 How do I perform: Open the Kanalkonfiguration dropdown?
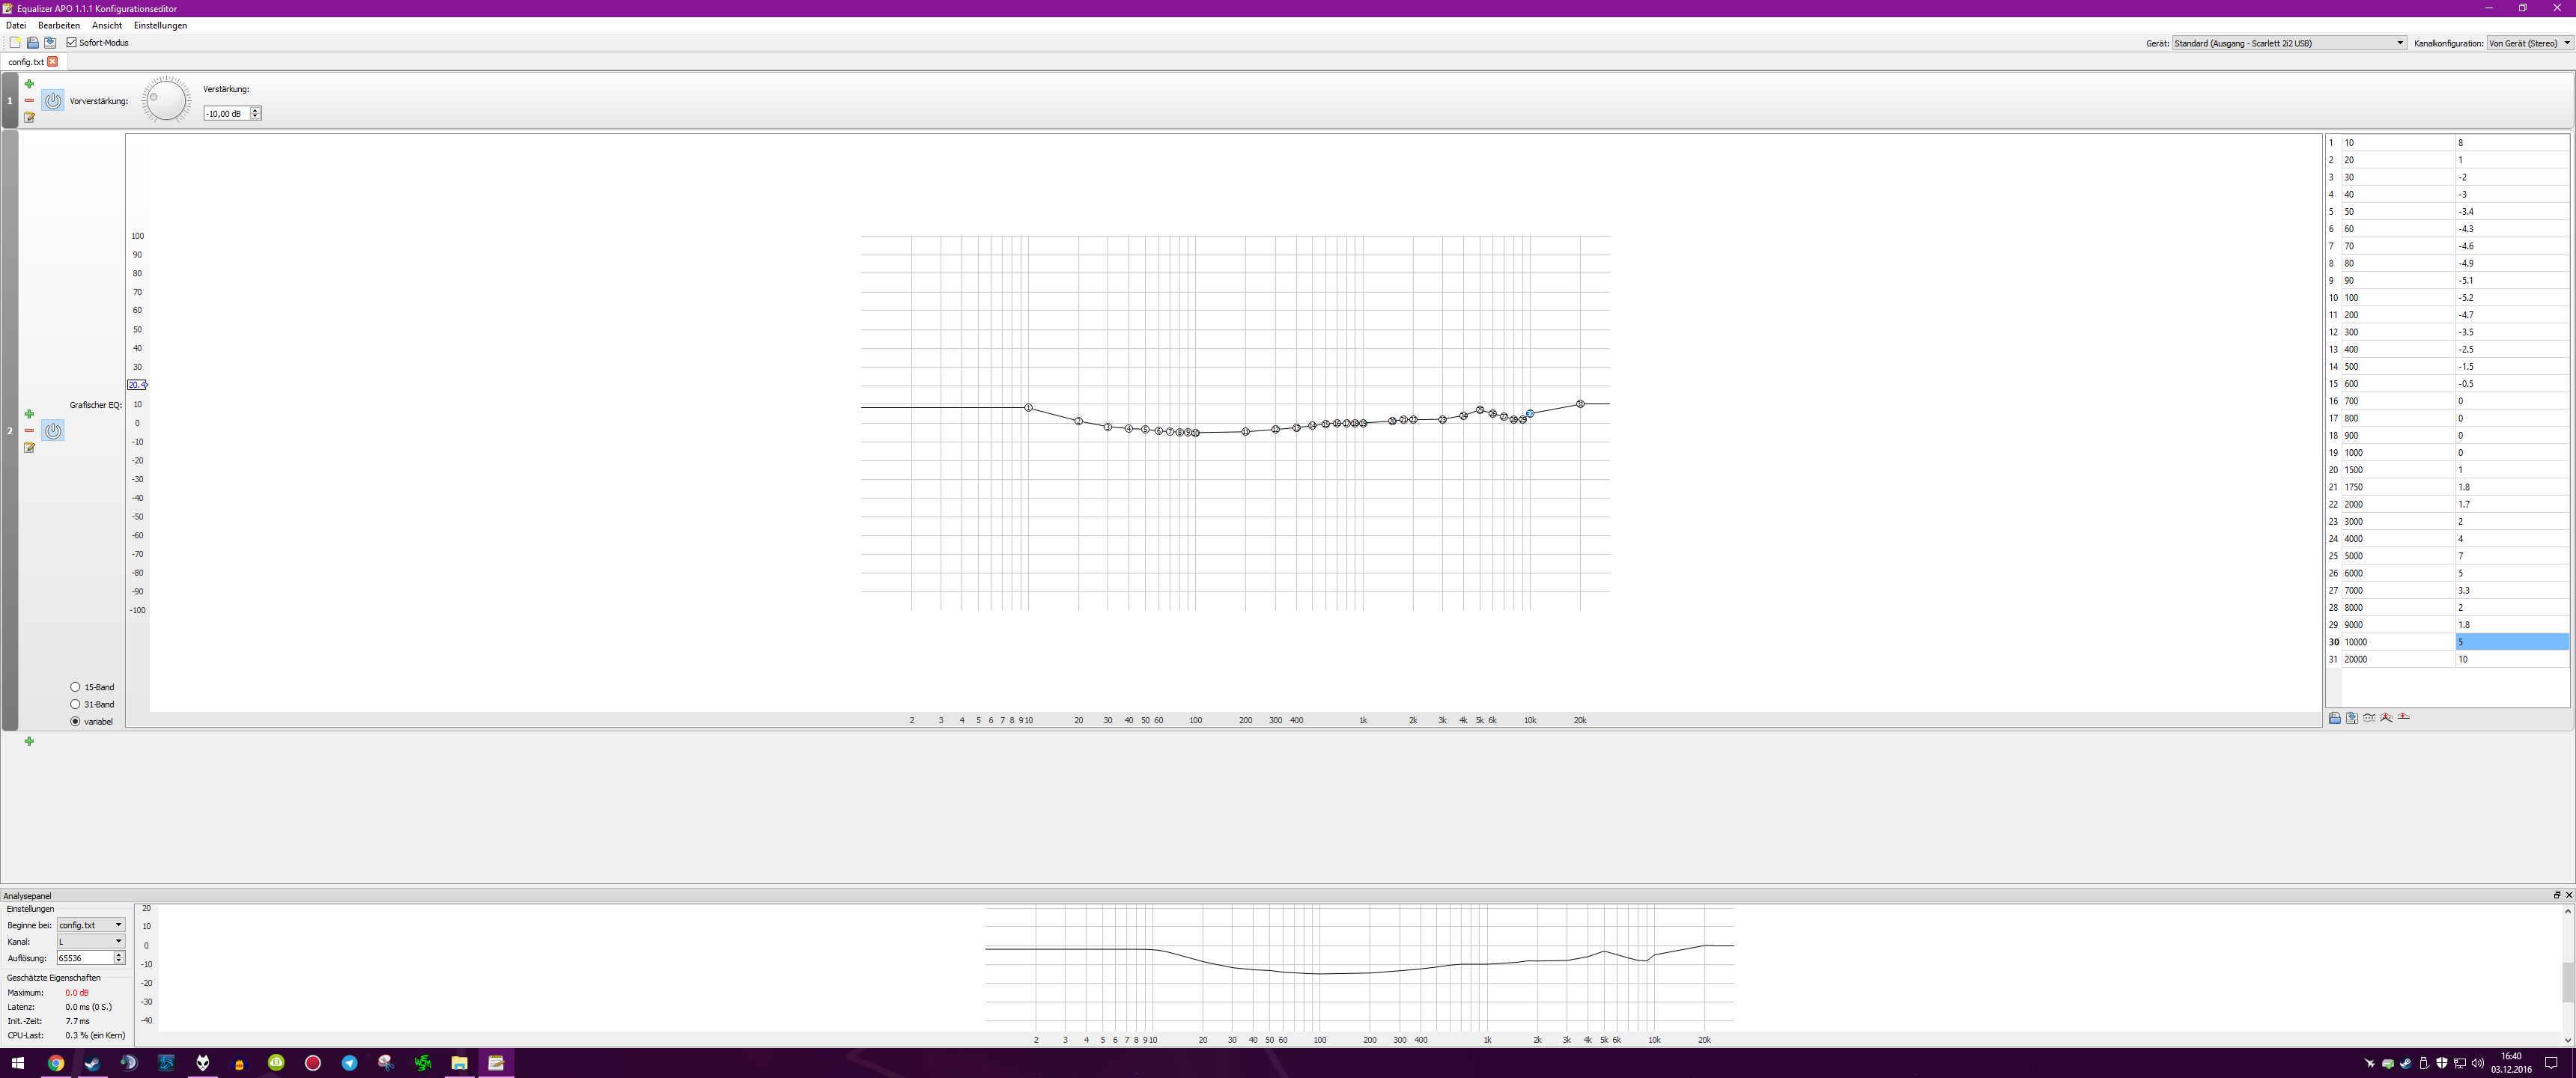pyautogui.click(x=2529, y=43)
